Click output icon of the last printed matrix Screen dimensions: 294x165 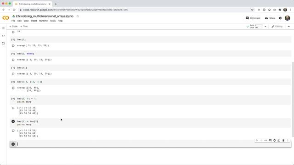tap(13, 131)
